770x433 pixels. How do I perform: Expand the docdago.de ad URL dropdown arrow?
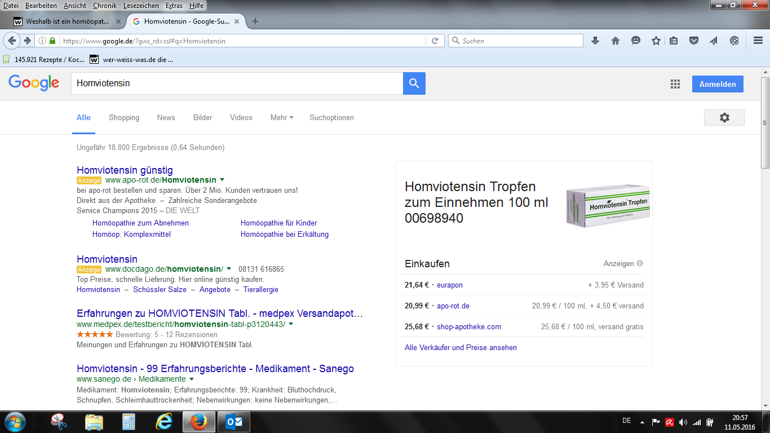click(x=229, y=269)
